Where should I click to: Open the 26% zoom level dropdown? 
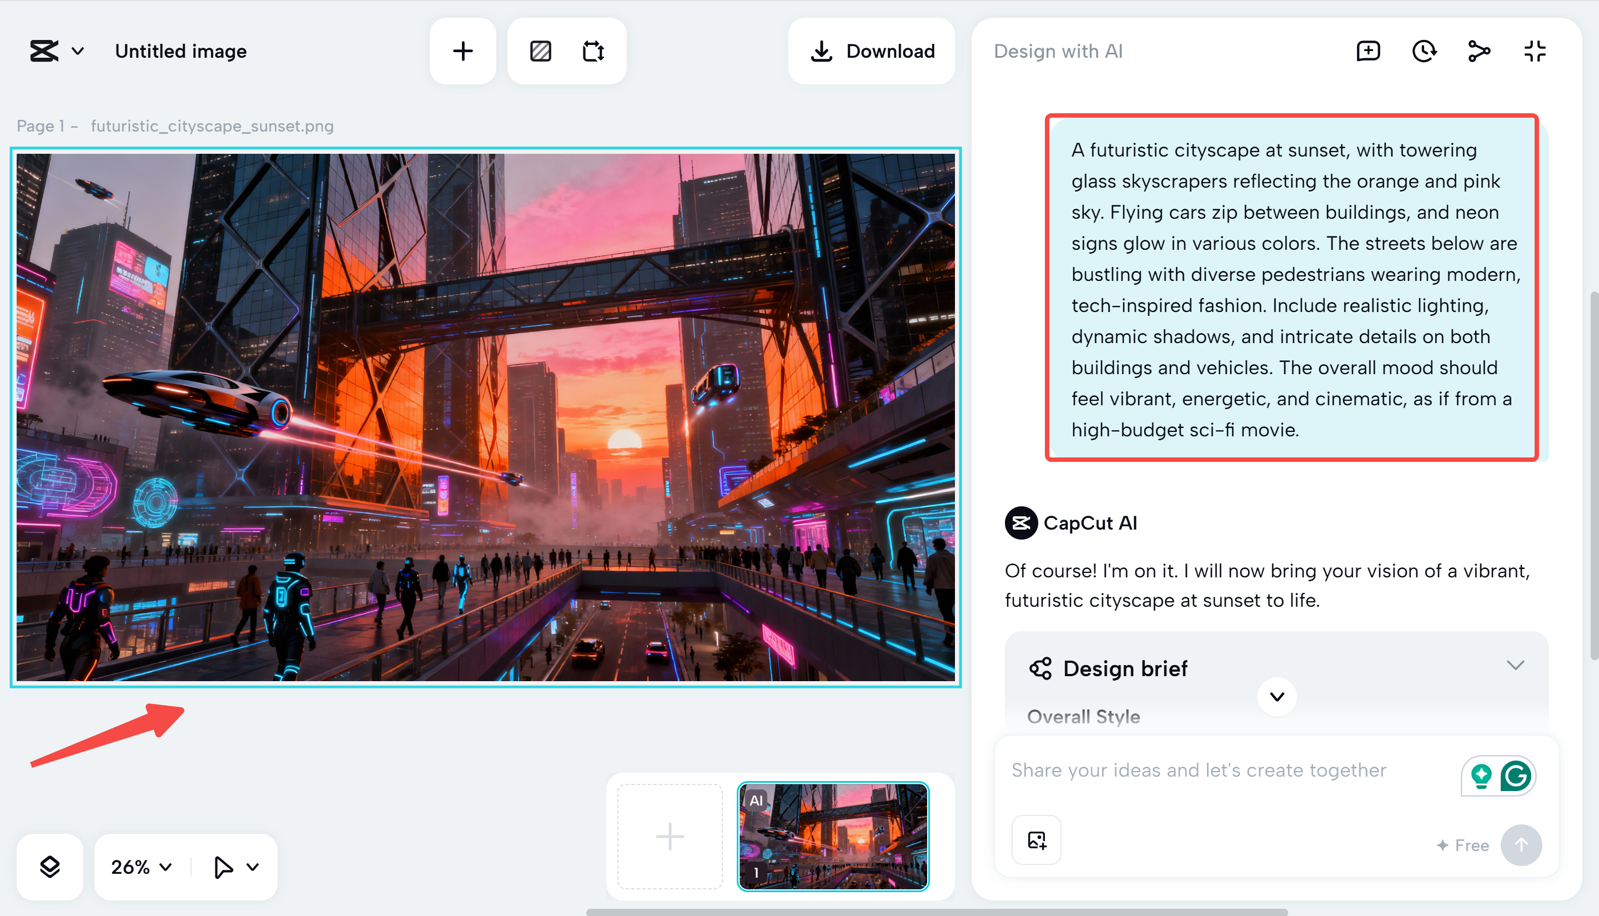[141, 867]
